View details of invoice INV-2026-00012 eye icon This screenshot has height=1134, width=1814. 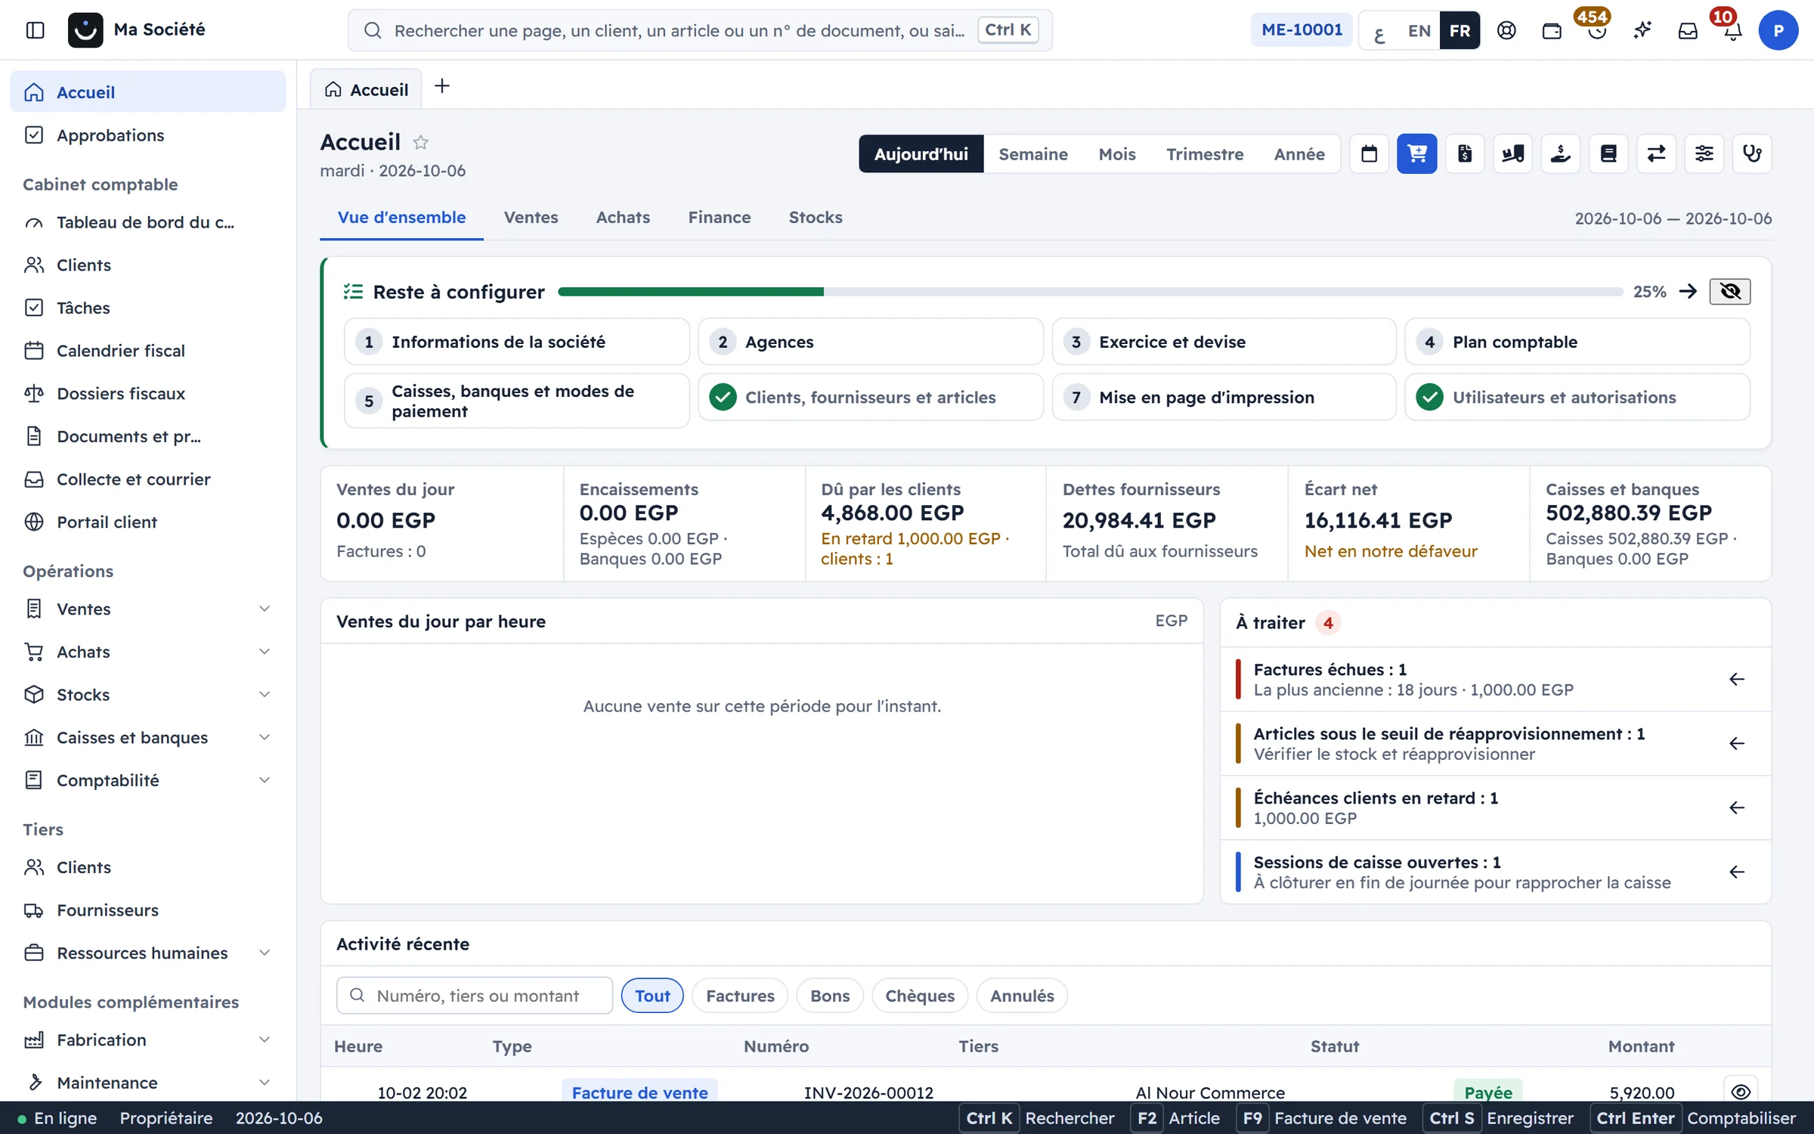click(x=1741, y=1092)
